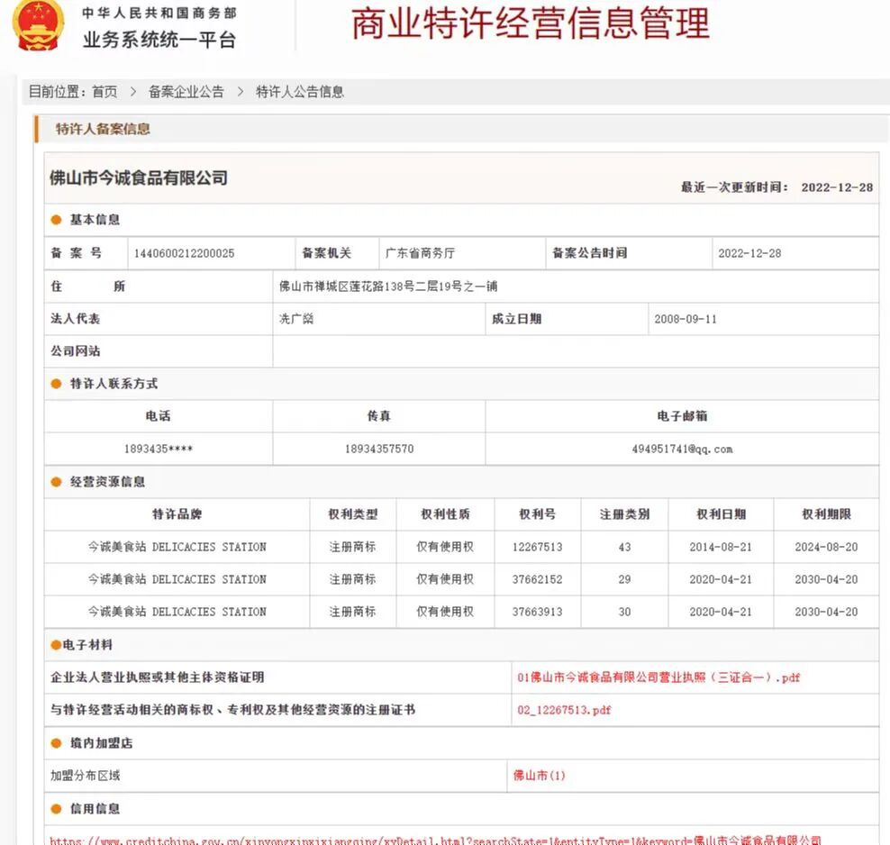The image size is (890, 845).
Task: Click the 注册类别 column header
Action: click(x=624, y=514)
